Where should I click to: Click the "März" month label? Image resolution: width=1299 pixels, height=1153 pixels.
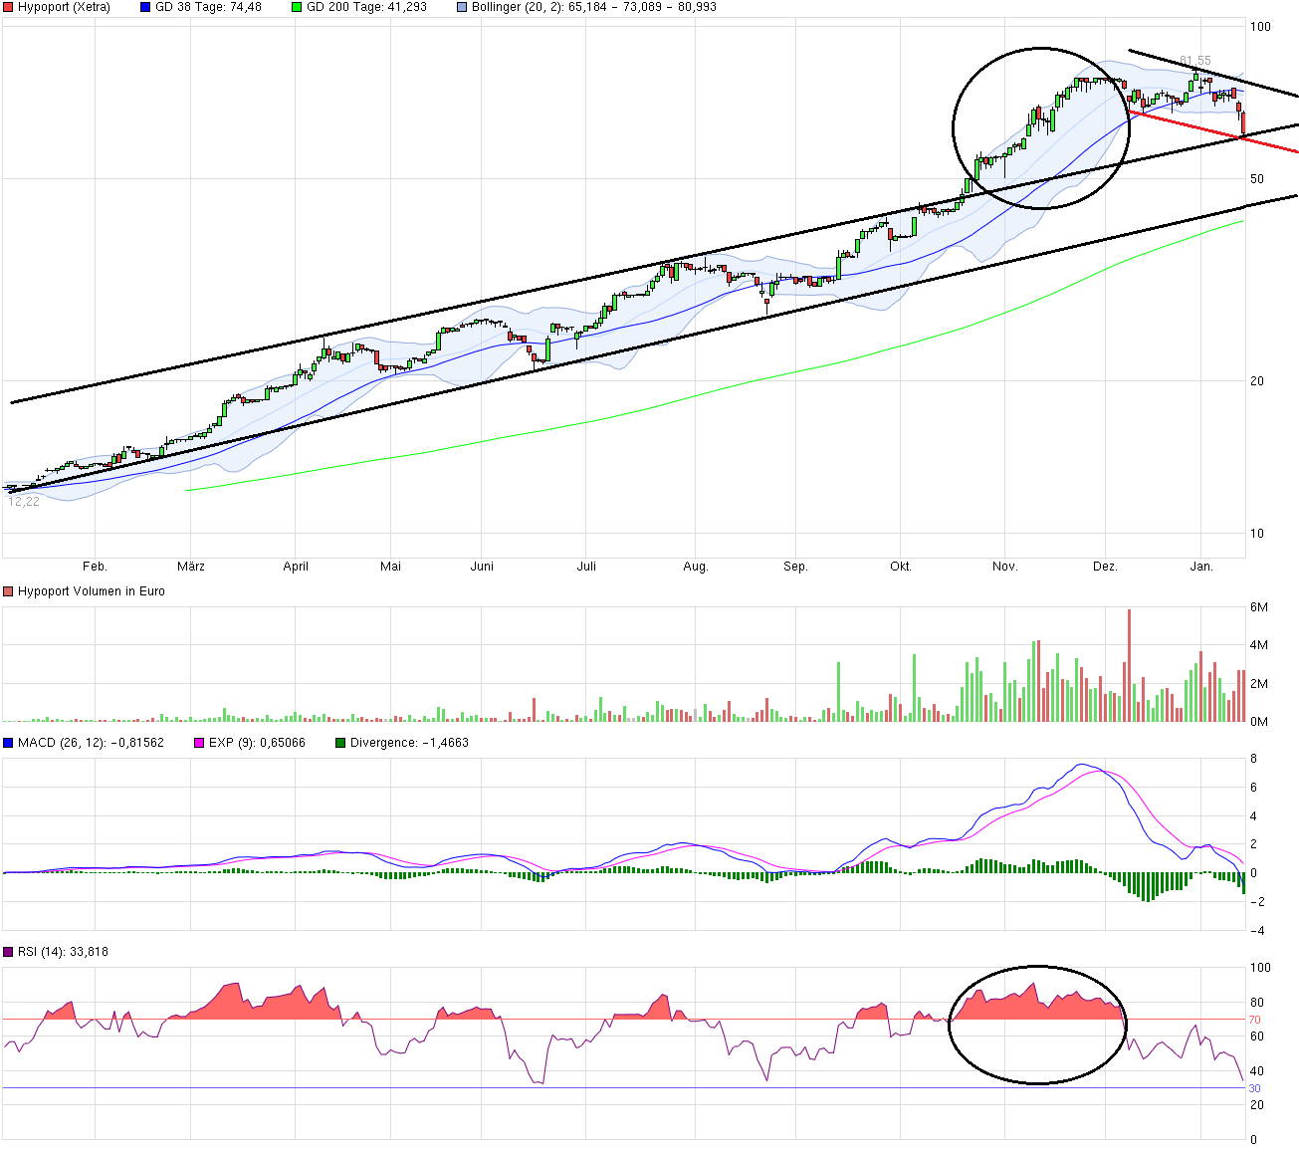click(x=191, y=567)
